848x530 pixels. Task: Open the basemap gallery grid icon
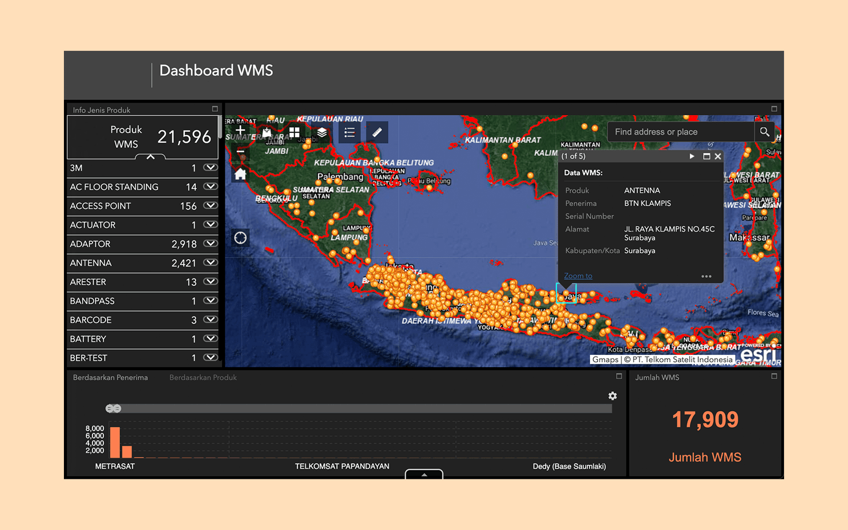point(294,132)
